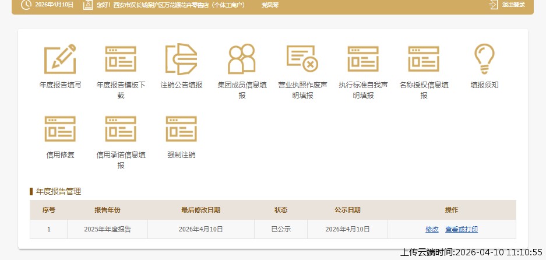Click the 公示日期 column header
The image size is (546, 260).
click(x=347, y=210)
